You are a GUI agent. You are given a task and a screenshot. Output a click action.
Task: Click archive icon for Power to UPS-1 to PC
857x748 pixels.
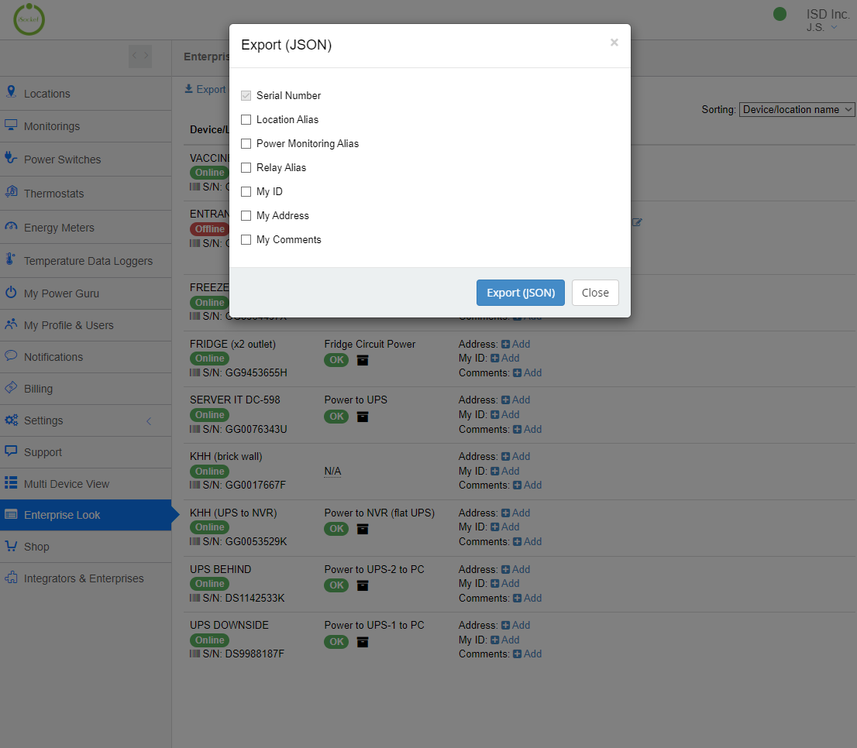tap(363, 642)
